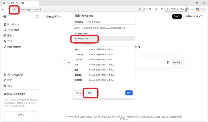Open a new browser tab
This screenshot has height=122, width=208.
pos(42,3)
